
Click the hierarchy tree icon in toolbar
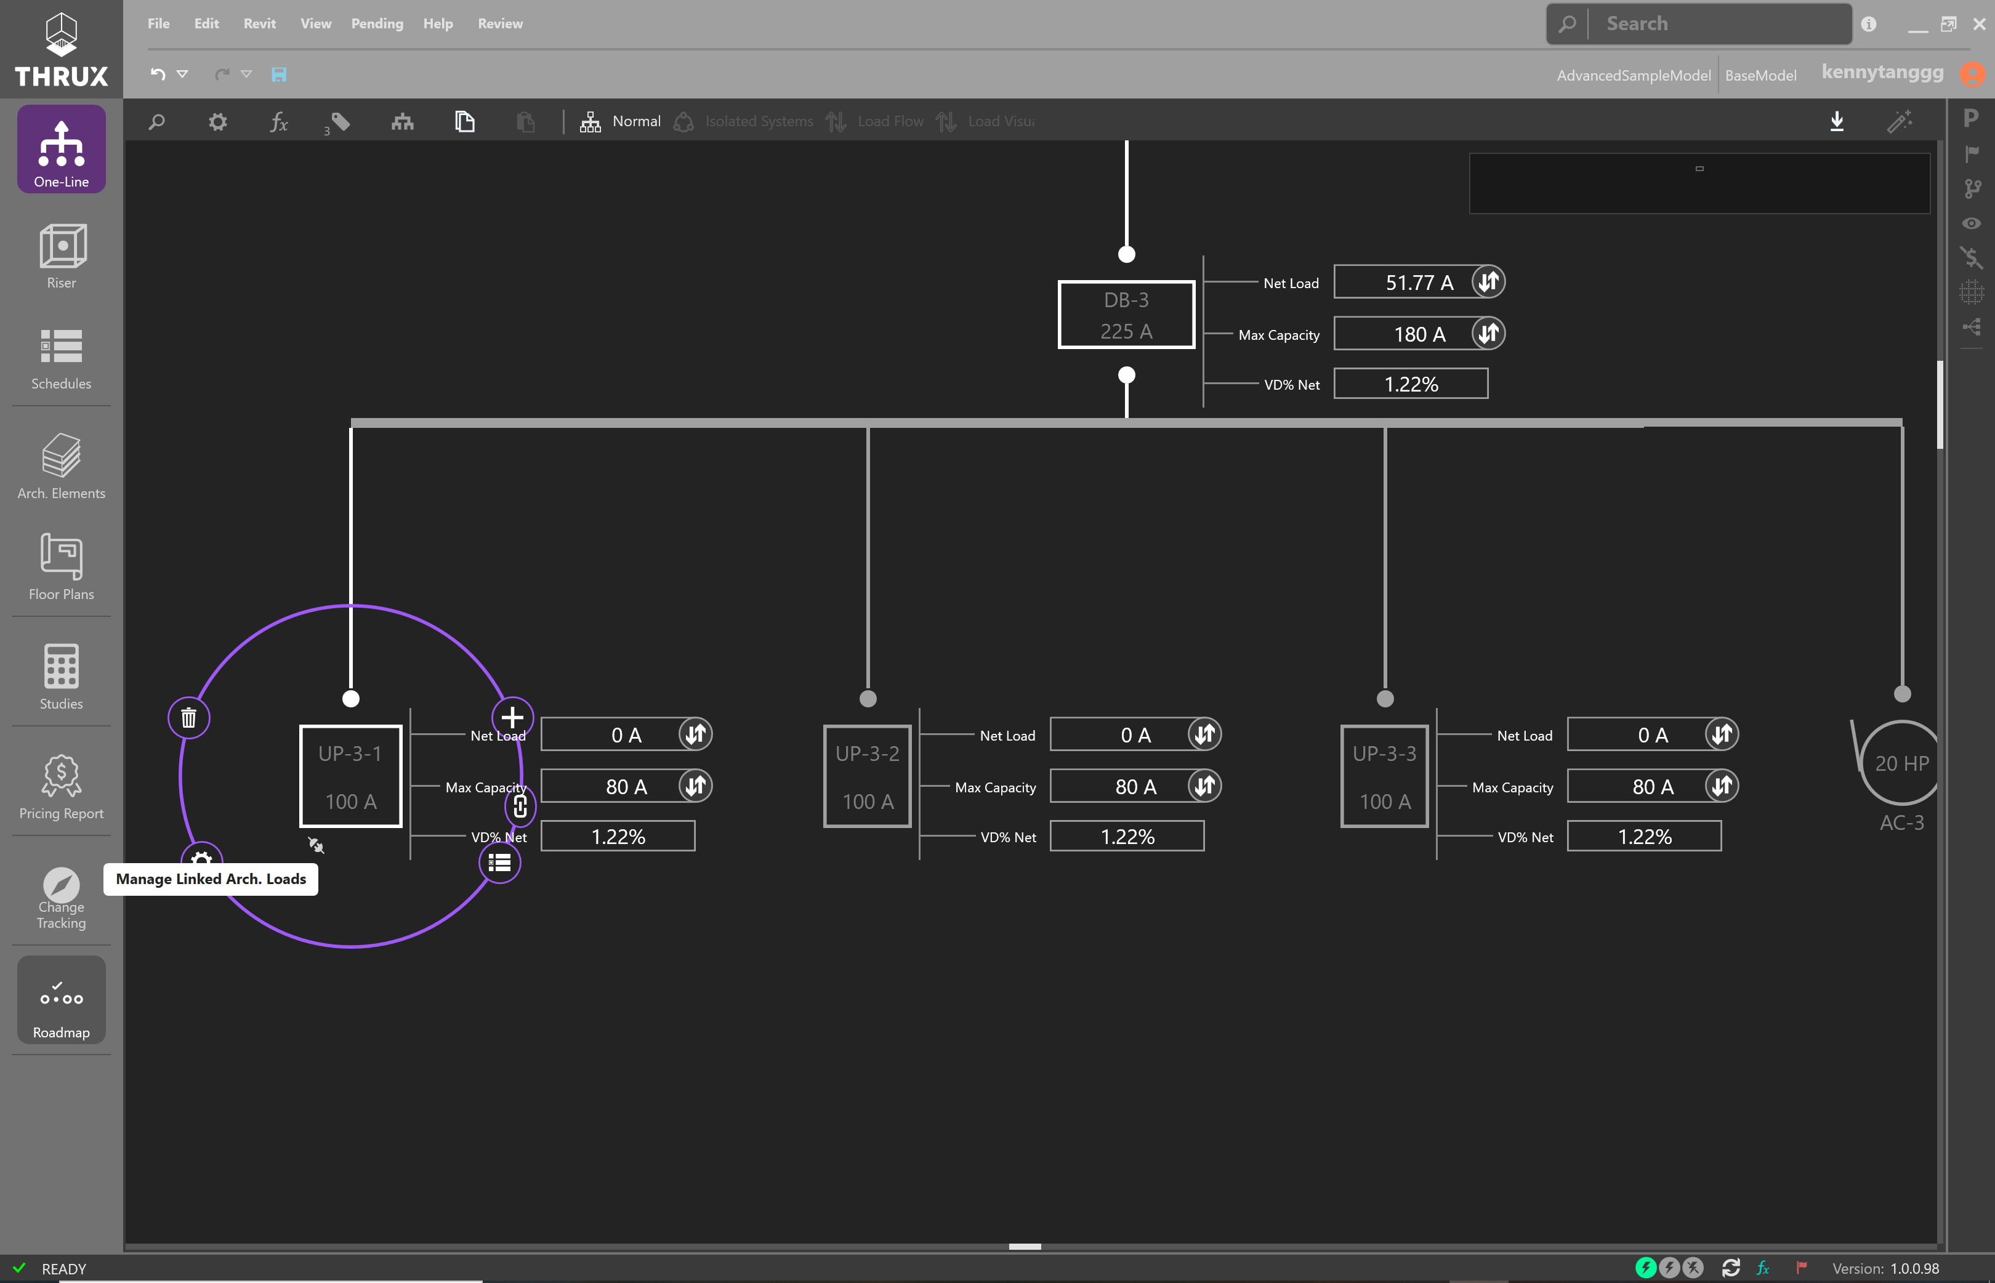point(402,122)
